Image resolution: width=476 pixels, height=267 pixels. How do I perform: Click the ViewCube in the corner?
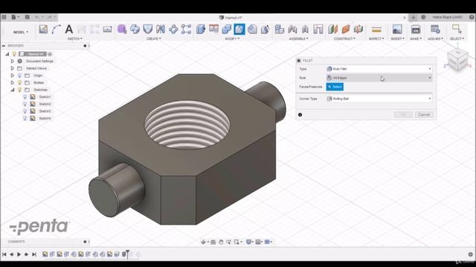(457, 60)
